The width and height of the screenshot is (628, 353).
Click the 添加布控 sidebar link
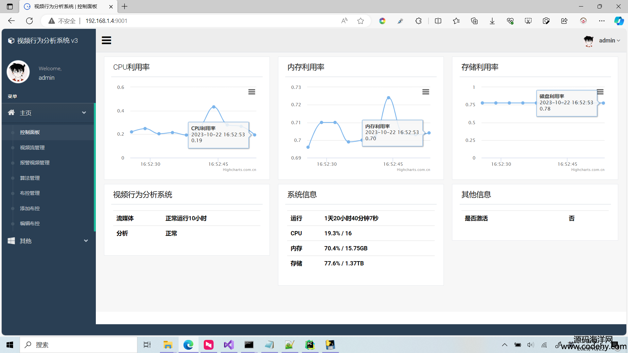(30, 209)
